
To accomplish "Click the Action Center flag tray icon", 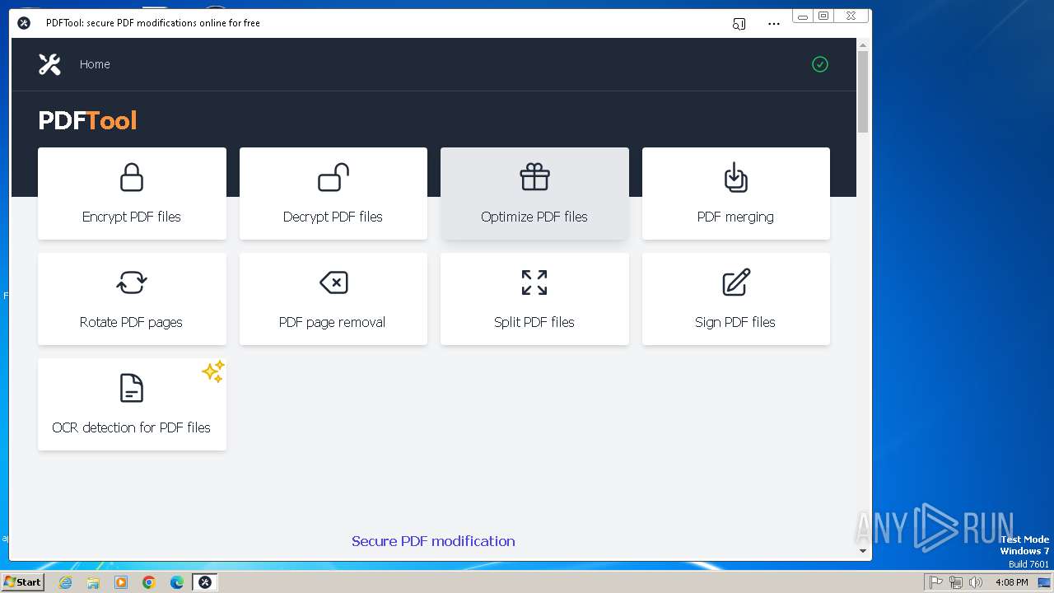I will [935, 582].
